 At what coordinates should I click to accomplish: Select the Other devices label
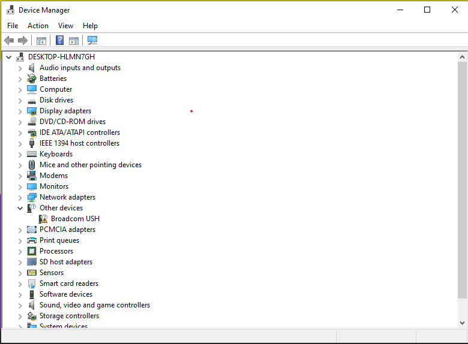tap(61, 208)
